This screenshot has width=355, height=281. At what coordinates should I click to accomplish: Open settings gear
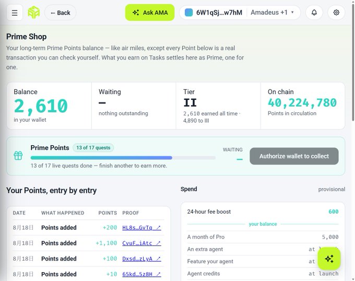[x=336, y=13]
